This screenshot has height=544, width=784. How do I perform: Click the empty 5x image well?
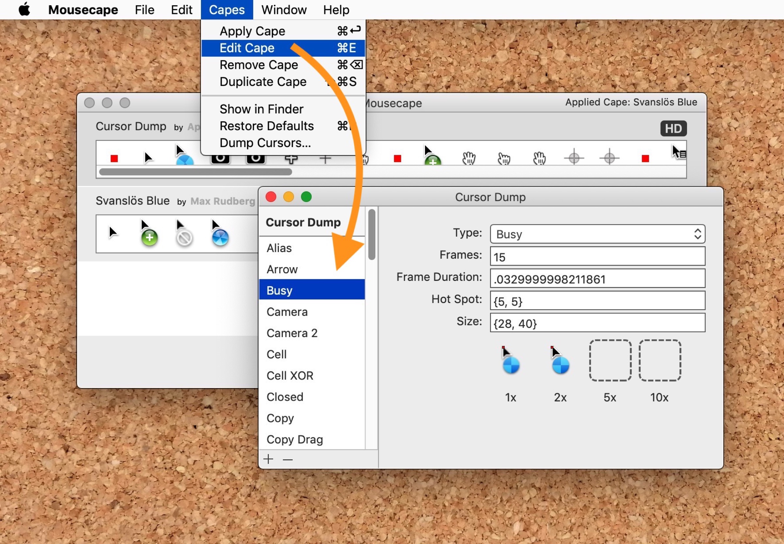pyautogui.click(x=610, y=360)
